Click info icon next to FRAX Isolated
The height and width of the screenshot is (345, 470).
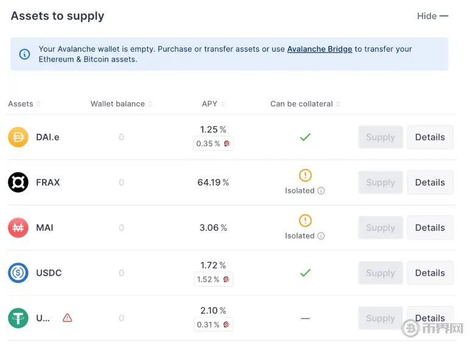click(x=321, y=191)
